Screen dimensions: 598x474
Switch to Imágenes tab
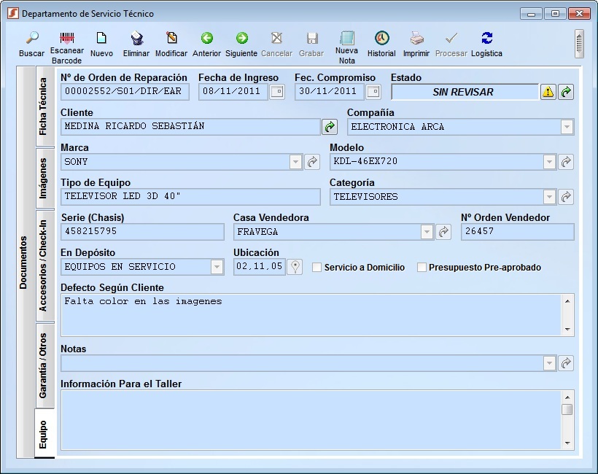(x=44, y=179)
